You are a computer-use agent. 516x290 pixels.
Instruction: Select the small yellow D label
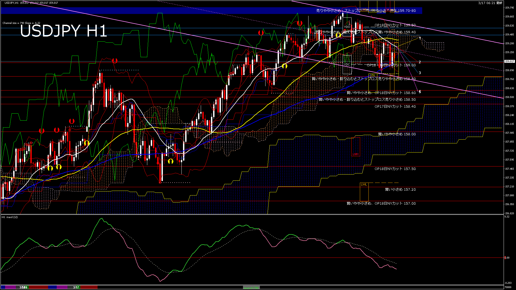pyautogui.click(x=396, y=63)
